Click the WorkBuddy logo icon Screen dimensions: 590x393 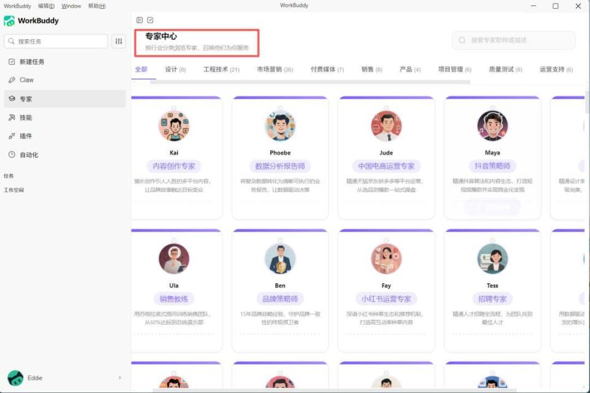9,20
